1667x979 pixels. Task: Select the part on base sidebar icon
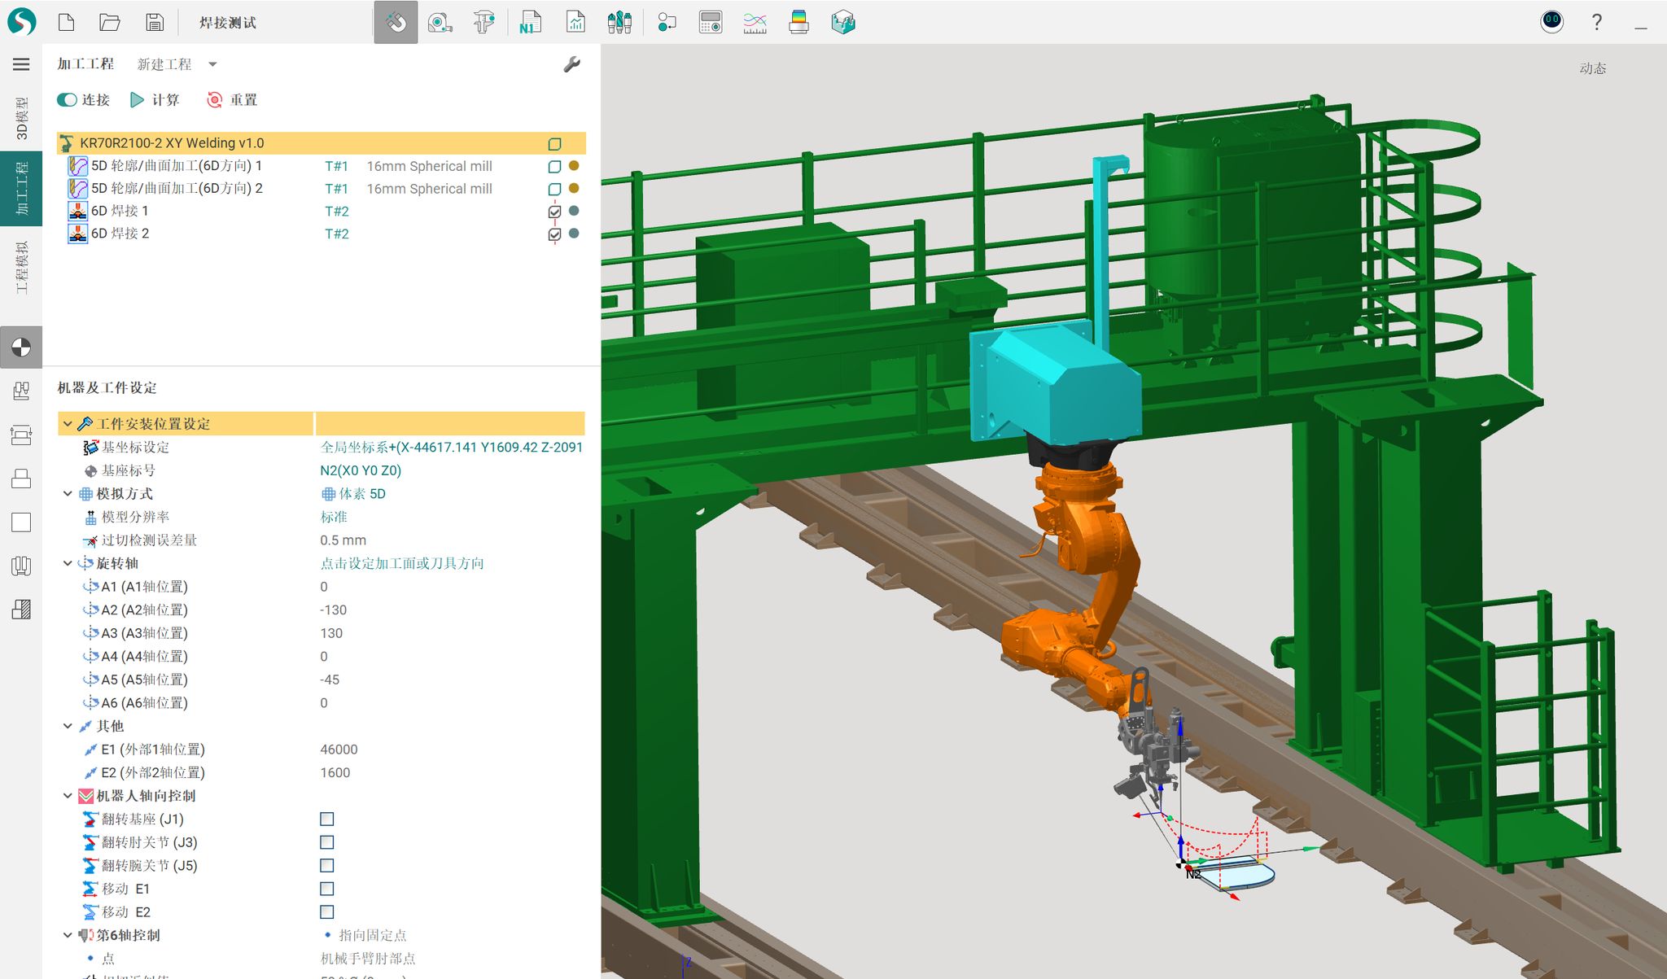point(21,479)
